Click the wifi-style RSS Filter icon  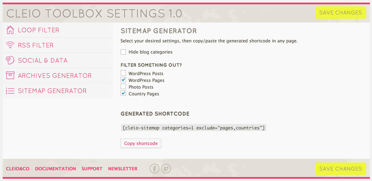click(x=10, y=45)
